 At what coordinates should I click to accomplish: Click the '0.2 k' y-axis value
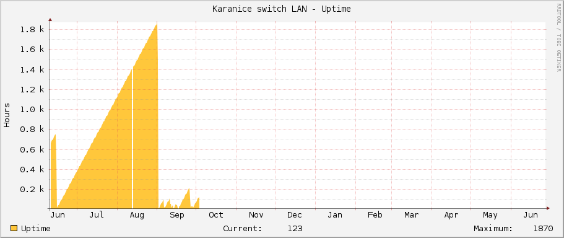(x=32, y=190)
